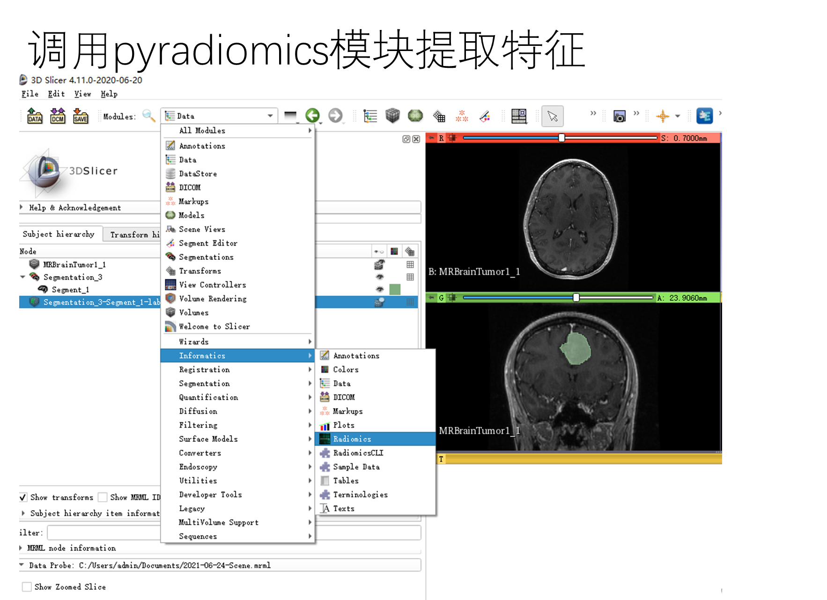The image size is (827, 600).
Task: Click the Plots icon in submenu
Action: [325, 425]
